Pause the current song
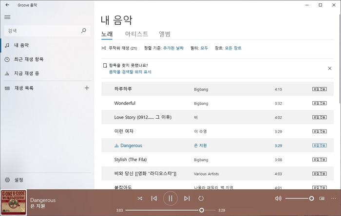 point(170,198)
